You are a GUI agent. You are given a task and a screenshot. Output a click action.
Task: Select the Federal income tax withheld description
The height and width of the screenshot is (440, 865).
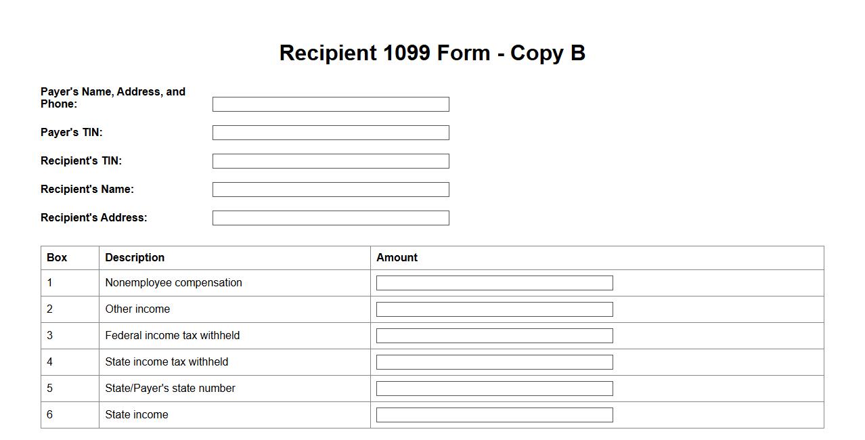click(172, 336)
